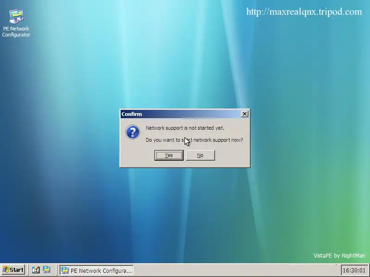Select the PE Network Configura... taskbar button
Viewport: 370px width, 277px height.
pyautogui.click(x=96, y=270)
